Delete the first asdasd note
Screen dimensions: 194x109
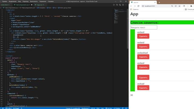(143, 36)
